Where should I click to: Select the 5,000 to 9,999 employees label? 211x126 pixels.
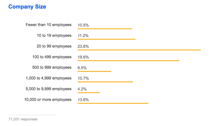49,89
